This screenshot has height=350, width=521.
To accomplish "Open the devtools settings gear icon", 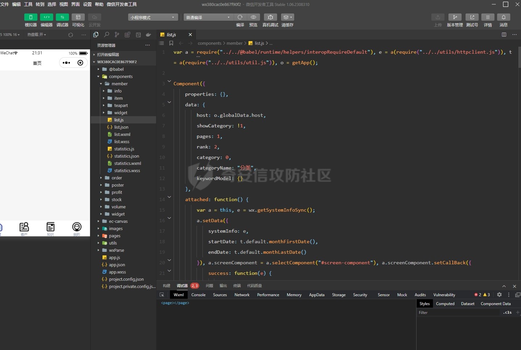I will [x=499, y=295].
